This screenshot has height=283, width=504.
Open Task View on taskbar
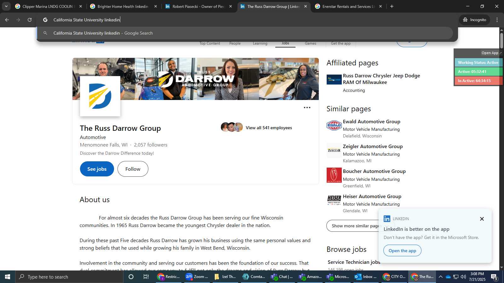point(146,277)
